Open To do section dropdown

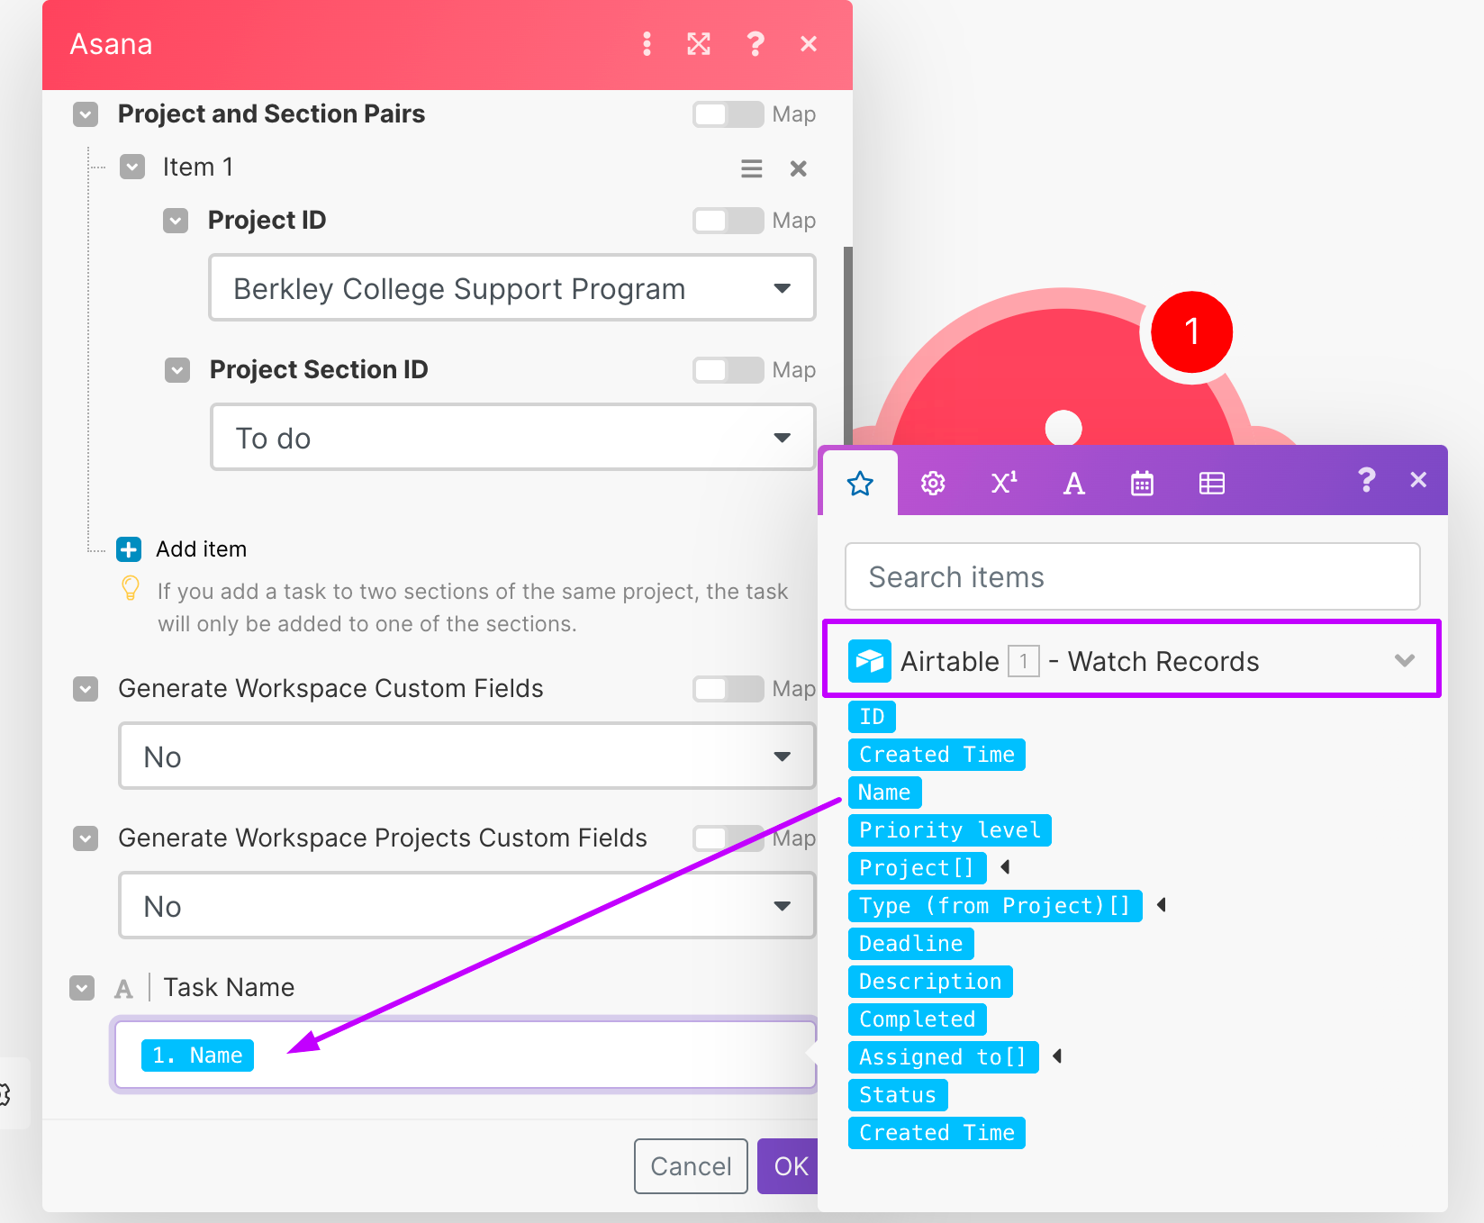513,438
